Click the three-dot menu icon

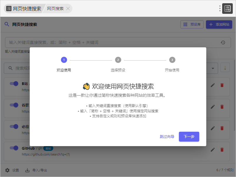click(220, 9)
